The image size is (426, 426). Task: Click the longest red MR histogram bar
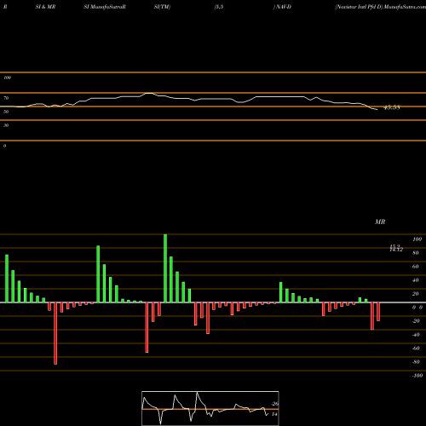[x=55, y=333]
